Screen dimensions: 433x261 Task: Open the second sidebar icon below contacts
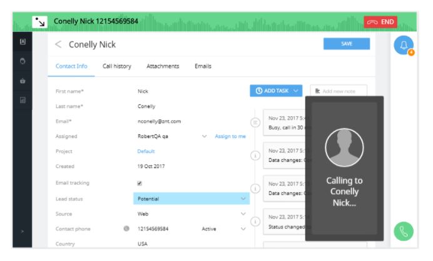(23, 61)
